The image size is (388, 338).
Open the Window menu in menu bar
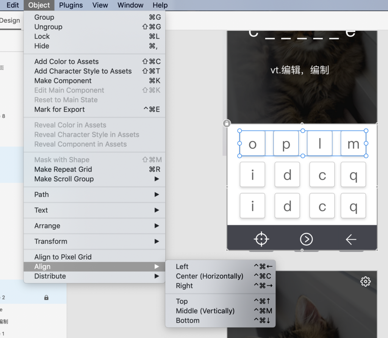(130, 5)
